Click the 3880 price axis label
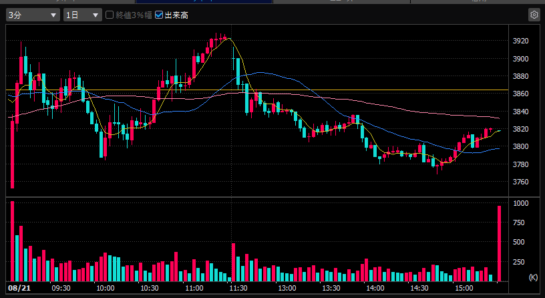The height and width of the screenshot is (298, 545). [x=520, y=76]
